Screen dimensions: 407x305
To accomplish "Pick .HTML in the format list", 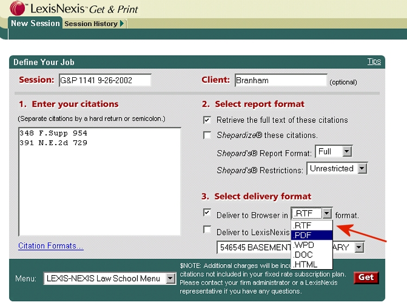I will (311, 264).
